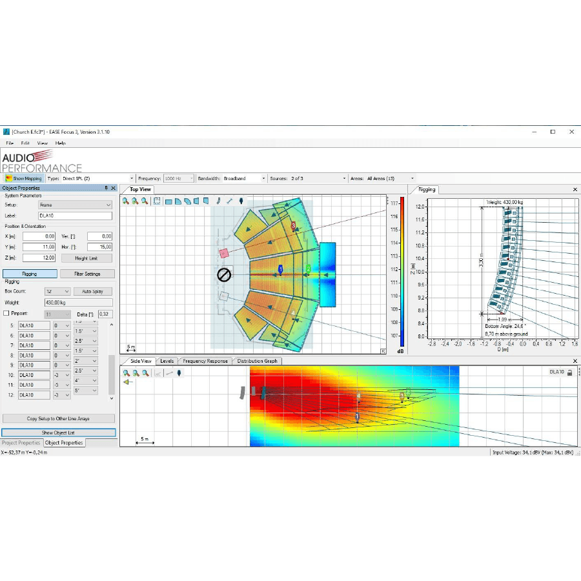
Task: Select the line array tool in Top View toolbar
Action: (x=219, y=201)
